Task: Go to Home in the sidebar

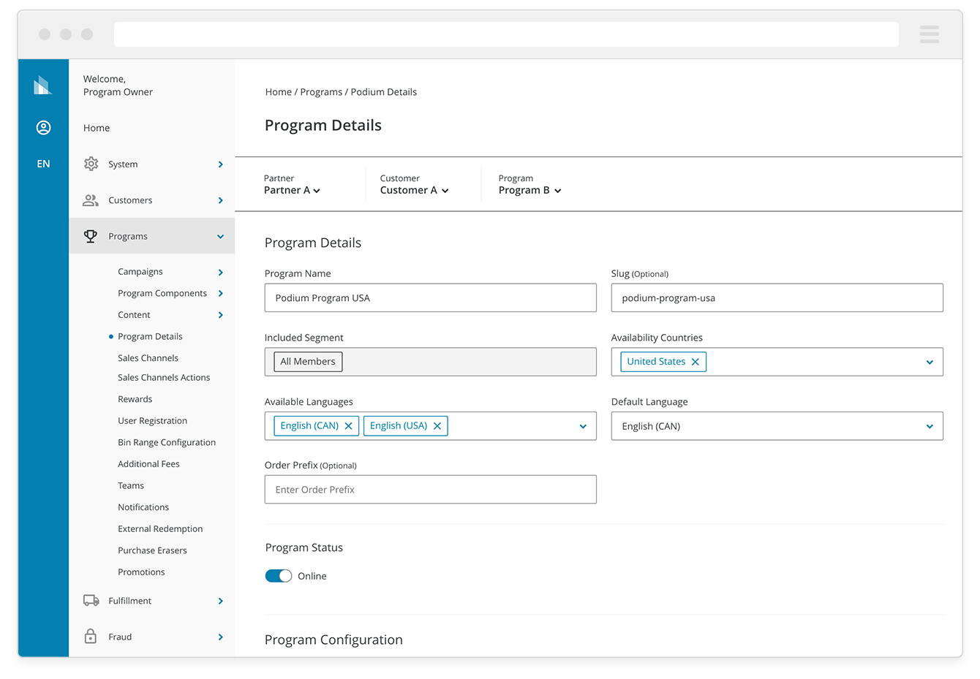Action: (x=97, y=128)
